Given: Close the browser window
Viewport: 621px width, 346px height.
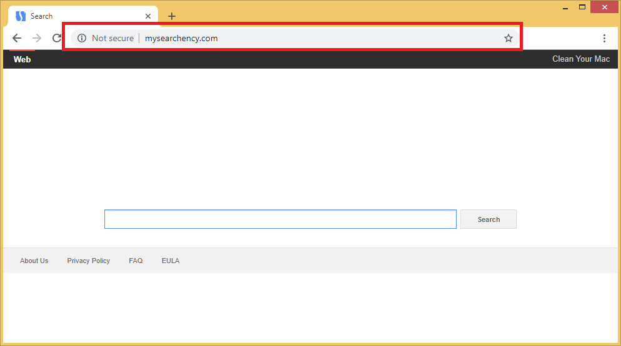Looking at the screenshot, I should [604, 7].
